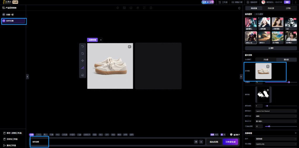Open the 整个图片 redraw-area dropdown
This screenshot has width=299, height=148.
(x=276, y=121)
